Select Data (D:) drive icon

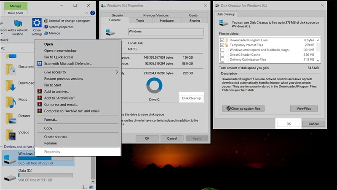tap(10, 178)
